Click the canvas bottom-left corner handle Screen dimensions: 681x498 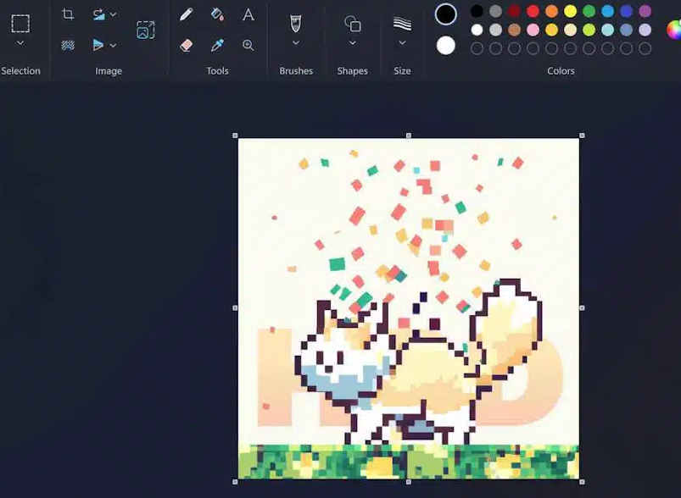coord(236,482)
